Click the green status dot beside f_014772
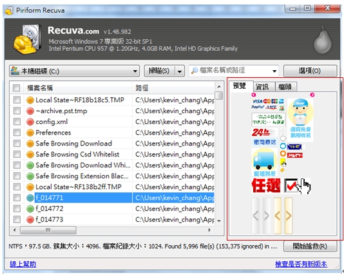 (30, 208)
